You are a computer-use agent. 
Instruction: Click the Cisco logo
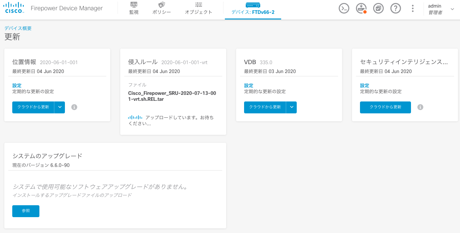pyautogui.click(x=15, y=8)
